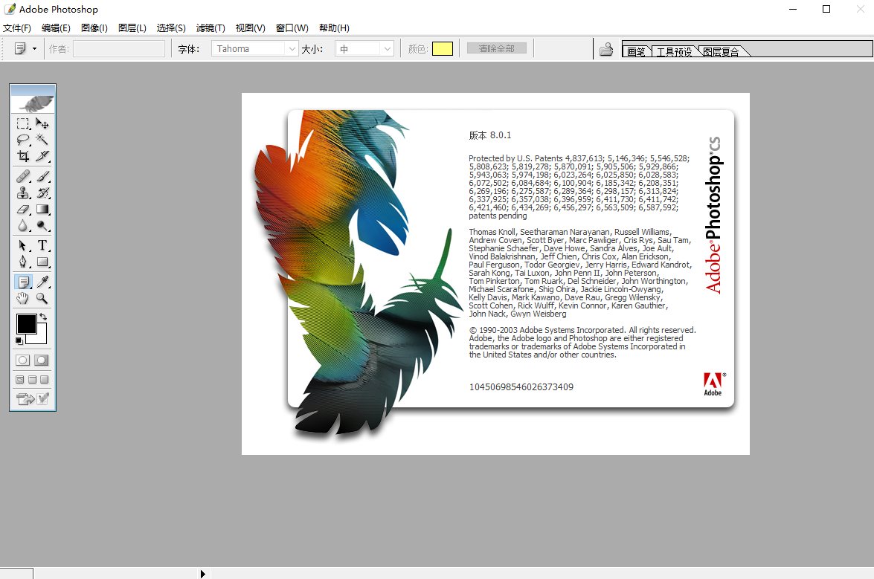Pick the Magic Wand tool
874x579 pixels.
coord(42,140)
